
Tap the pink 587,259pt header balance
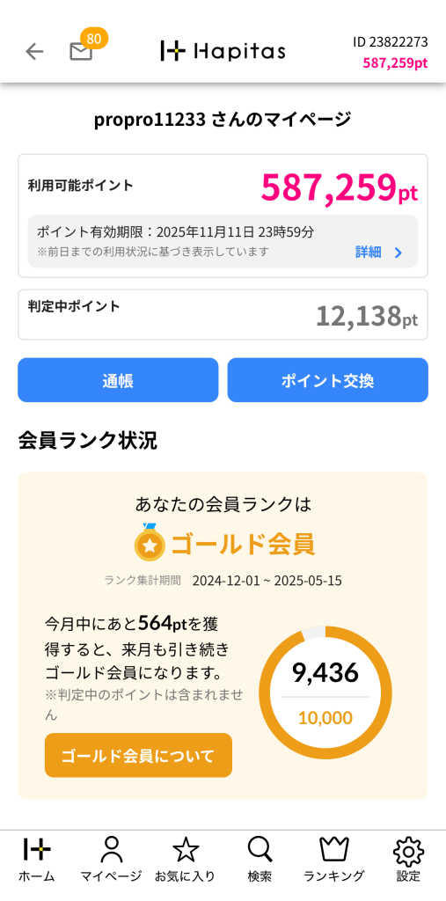[x=395, y=62]
